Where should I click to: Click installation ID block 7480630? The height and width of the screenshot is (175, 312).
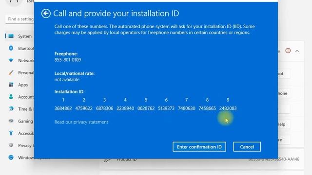click(x=186, y=108)
